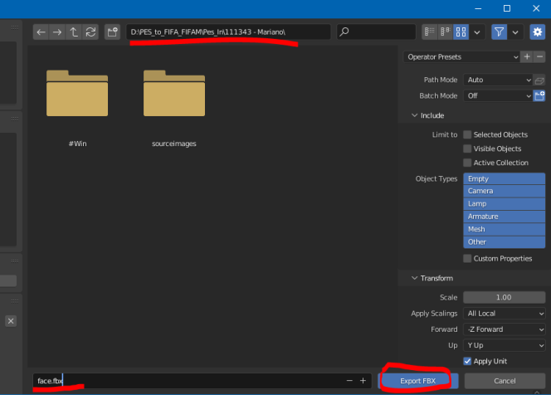Image resolution: width=551 pixels, height=395 pixels.
Task: Select the sourceimages folder
Action: (174, 108)
